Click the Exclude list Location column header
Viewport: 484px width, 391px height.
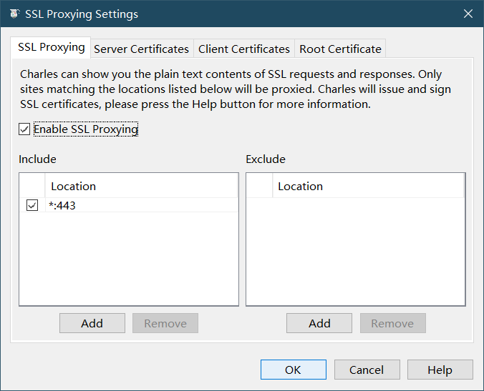368,186
